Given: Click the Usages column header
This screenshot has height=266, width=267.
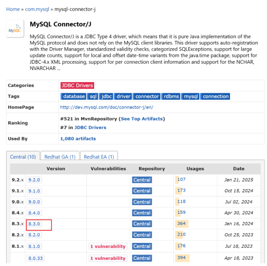Looking at the screenshot, I should [x=195, y=169].
